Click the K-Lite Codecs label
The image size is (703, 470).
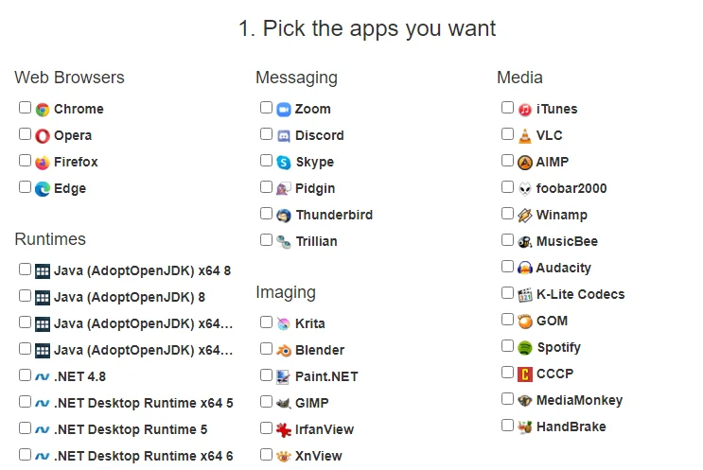[580, 294]
